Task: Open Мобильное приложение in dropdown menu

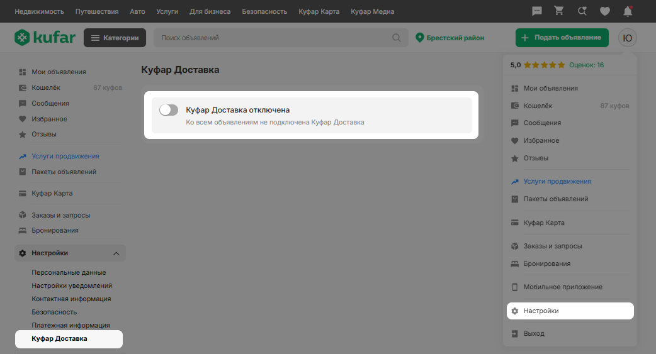Action: tap(563, 287)
